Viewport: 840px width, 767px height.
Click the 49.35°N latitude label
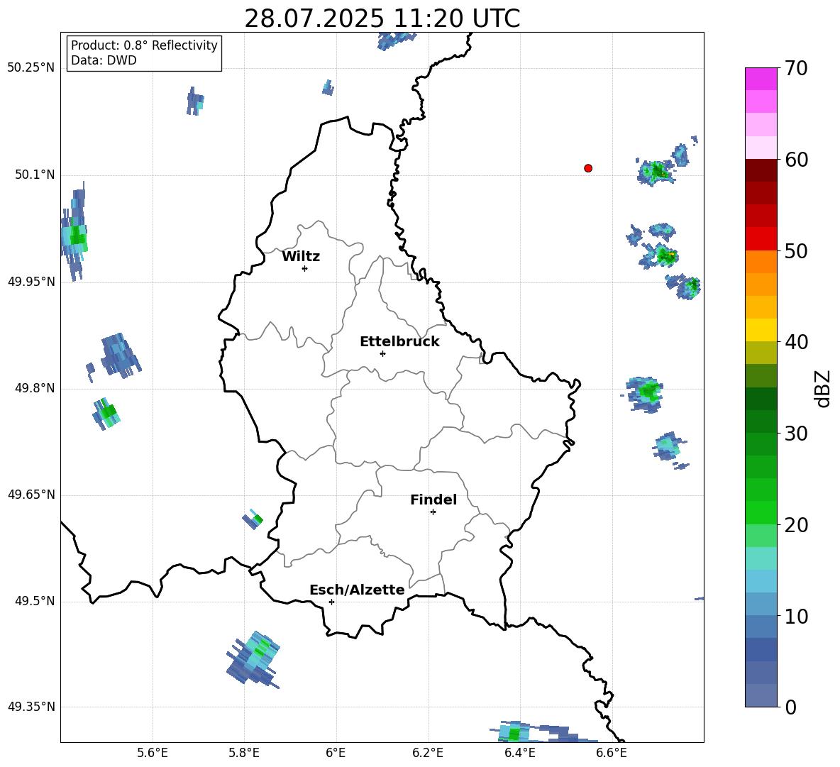(x=31, y=707)
